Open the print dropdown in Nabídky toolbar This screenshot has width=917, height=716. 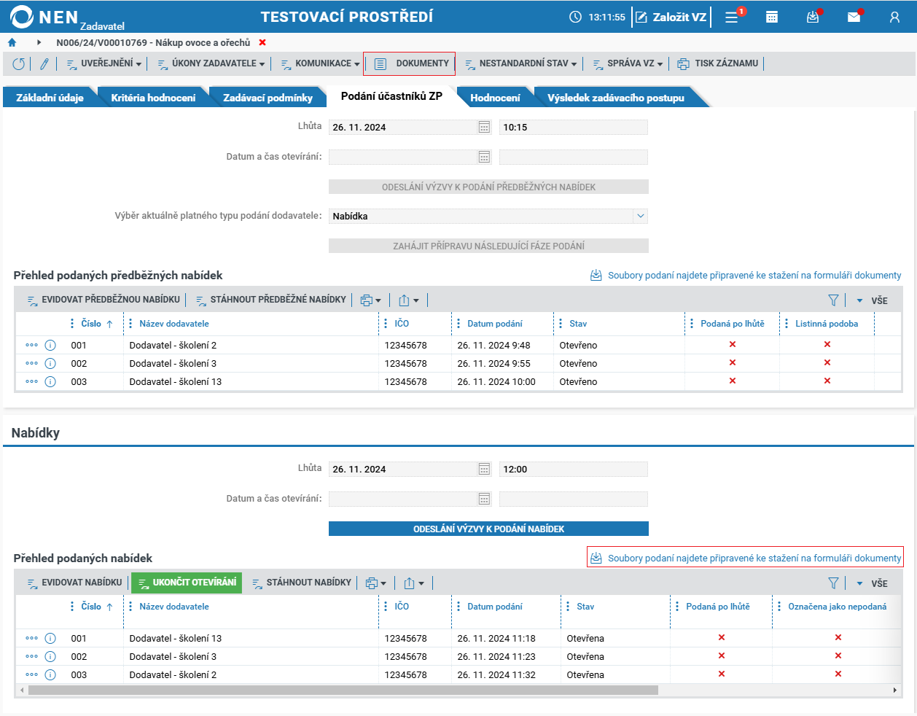375,583
